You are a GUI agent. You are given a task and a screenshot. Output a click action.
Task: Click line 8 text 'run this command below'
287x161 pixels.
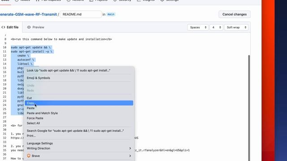pos(35,39)
